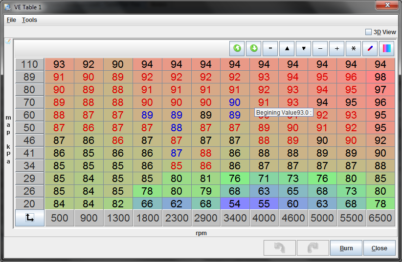This screenshot has height=262, width=402.
Task: Select cell value 82 at 20 kPa, 1300 rpm
Action: [118, 204]
